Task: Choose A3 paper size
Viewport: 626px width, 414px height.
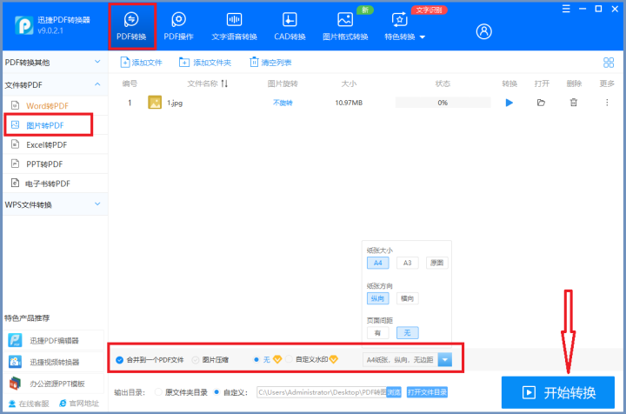Action: pyautogui.click(x=407, y=263)
